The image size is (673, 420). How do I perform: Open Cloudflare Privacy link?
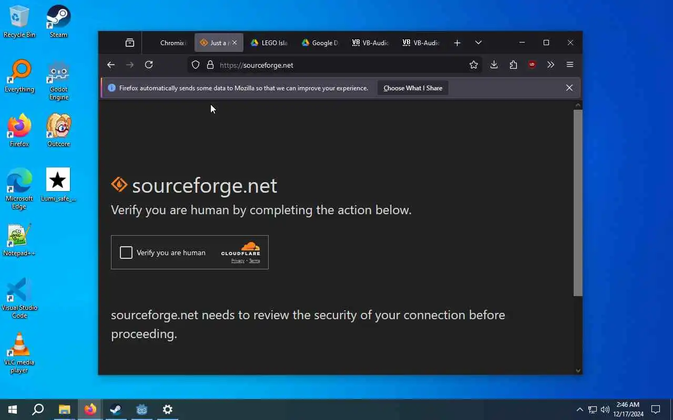point(238,261)
